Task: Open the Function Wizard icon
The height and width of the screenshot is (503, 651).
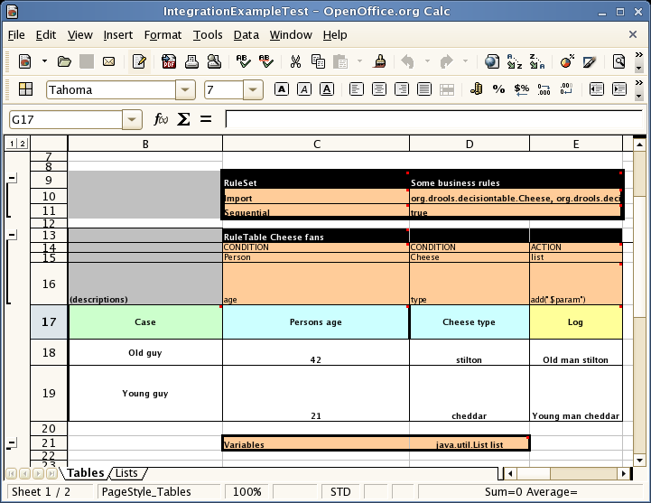Action: coord(161,119)
